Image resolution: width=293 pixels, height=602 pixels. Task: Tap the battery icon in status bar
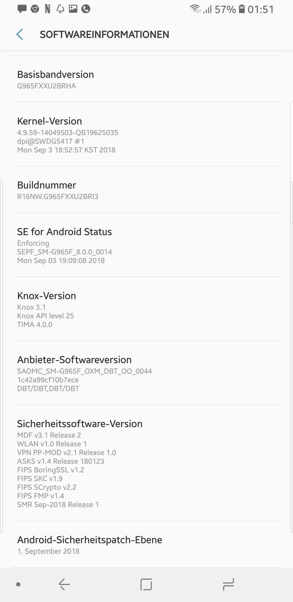click(242, 9)
